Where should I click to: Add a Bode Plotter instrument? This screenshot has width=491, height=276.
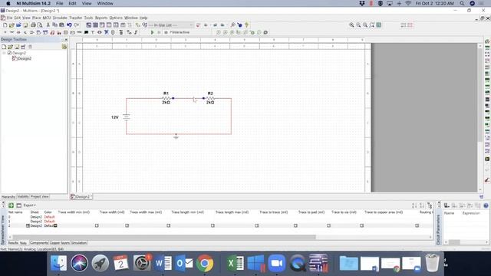tap(487, 74)
